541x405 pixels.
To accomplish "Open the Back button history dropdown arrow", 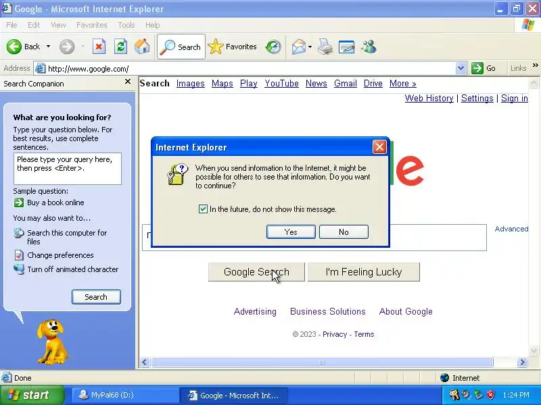I will [x=48, y=47].
